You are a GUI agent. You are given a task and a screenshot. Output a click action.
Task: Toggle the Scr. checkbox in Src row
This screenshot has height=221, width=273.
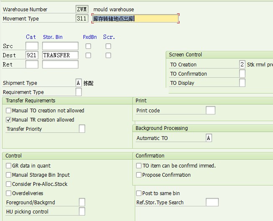coord(108,46)
